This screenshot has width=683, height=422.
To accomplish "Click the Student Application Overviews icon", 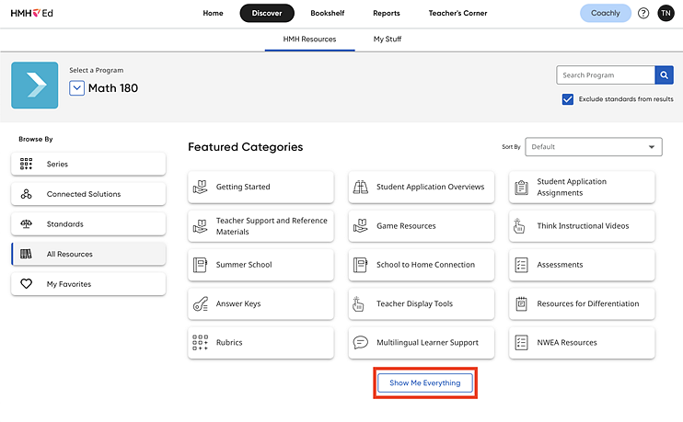I will click(x=361, y=187).
